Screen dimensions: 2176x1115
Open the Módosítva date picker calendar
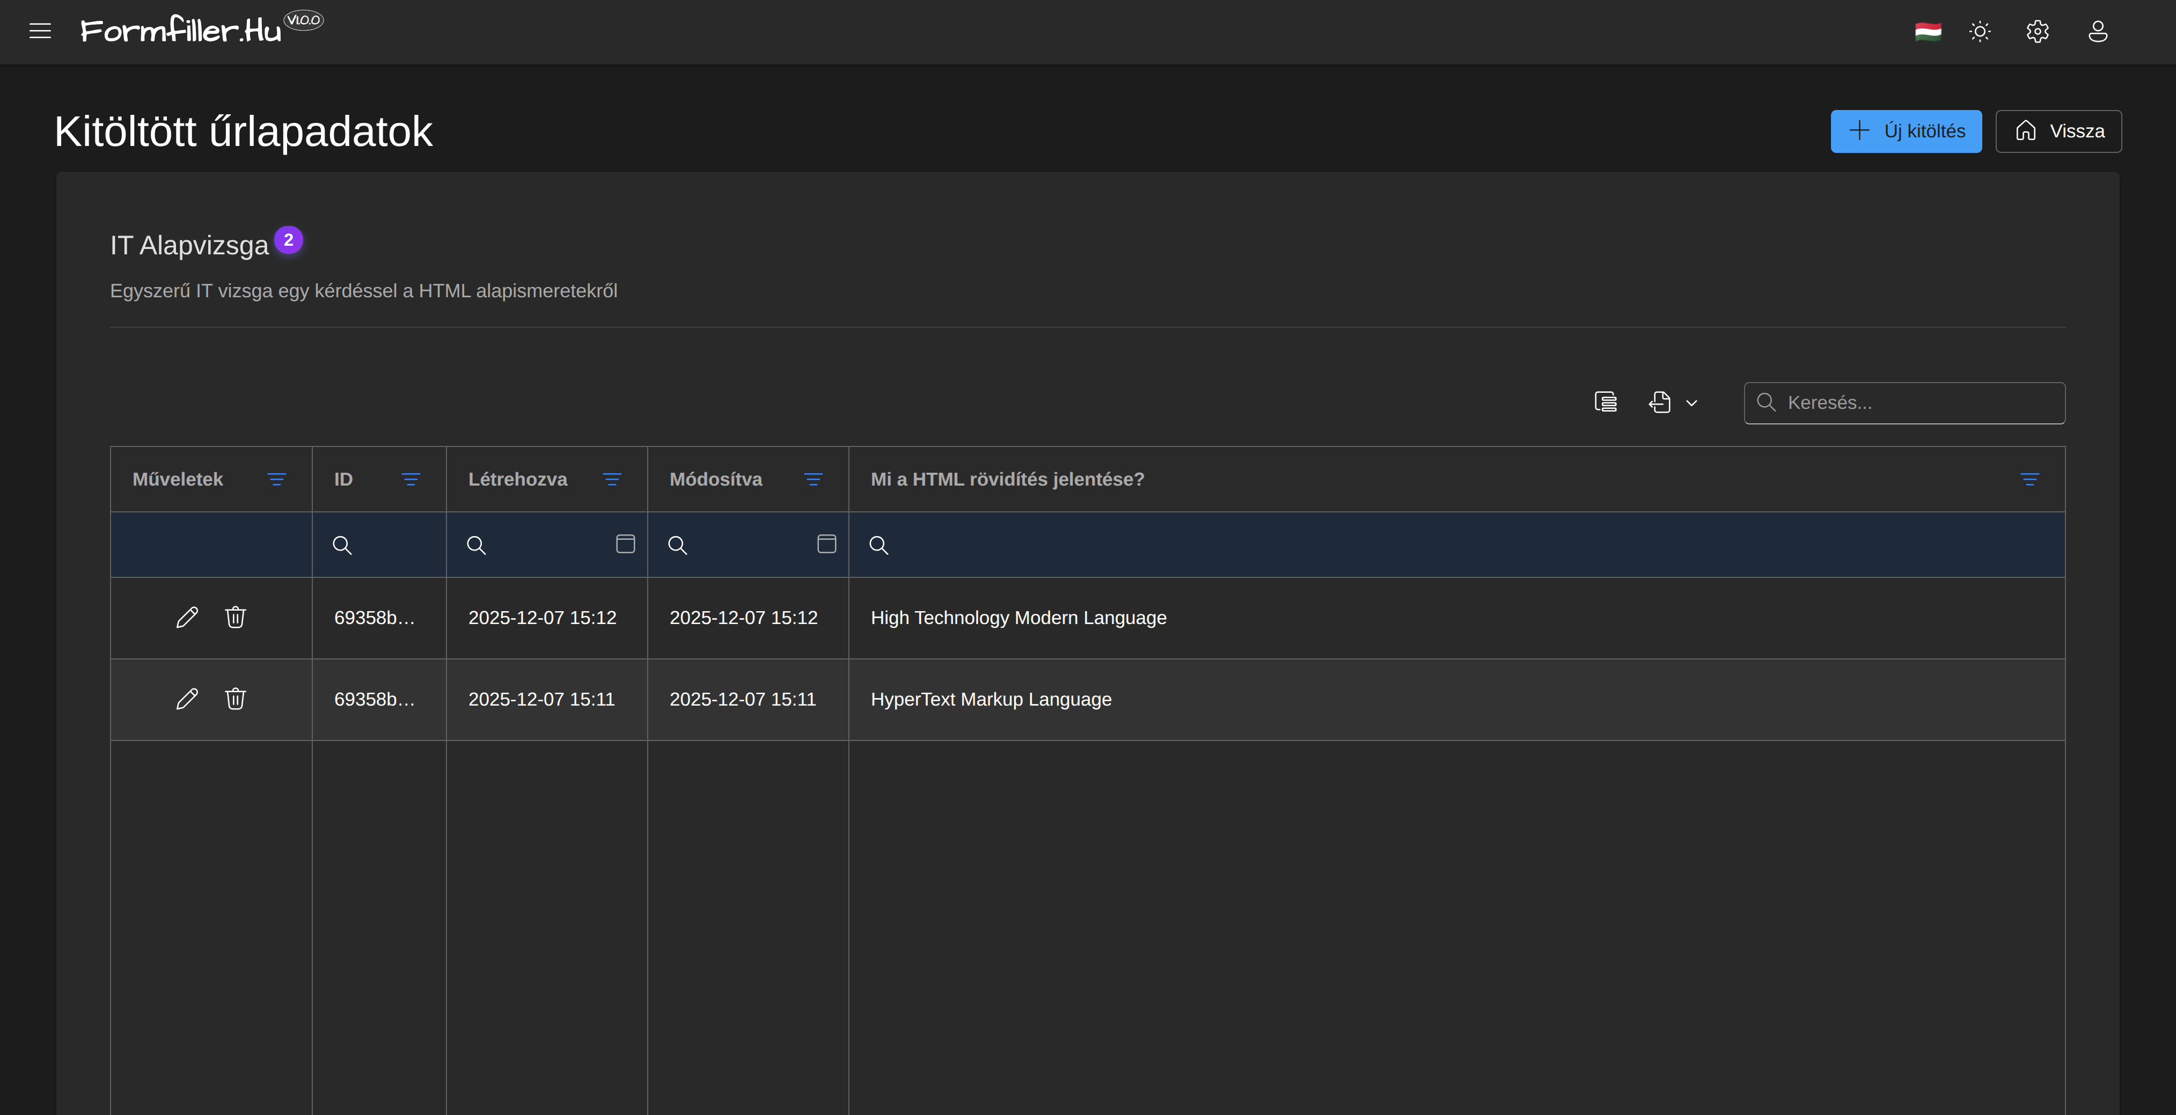point(826,544)
